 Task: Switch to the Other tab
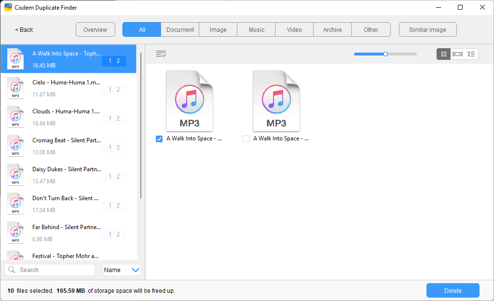[371, 29]
